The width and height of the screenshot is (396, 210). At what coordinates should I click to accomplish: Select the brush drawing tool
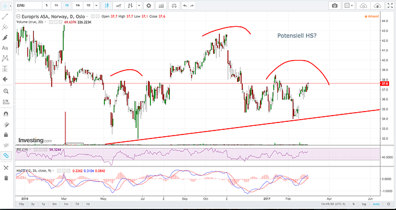(5, 38)
